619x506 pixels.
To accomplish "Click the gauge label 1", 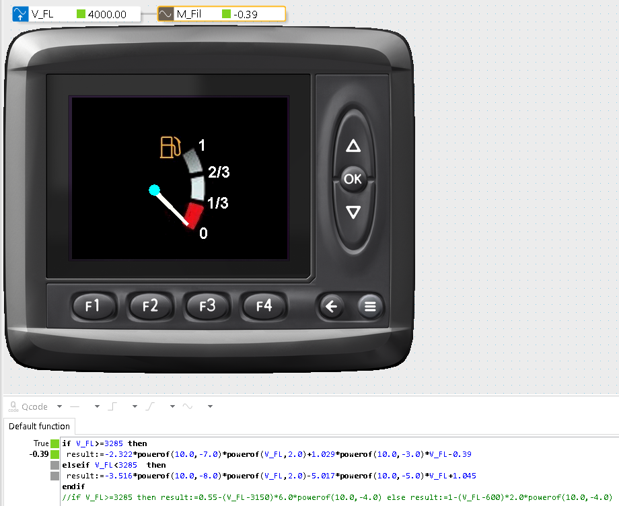I will pyautogui.click(x=202, y=145).
